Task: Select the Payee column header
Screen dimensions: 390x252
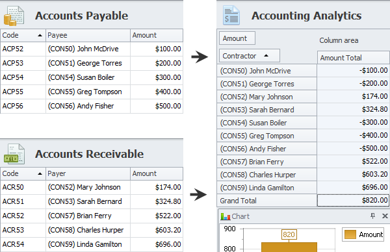Action: pos(88,35)
